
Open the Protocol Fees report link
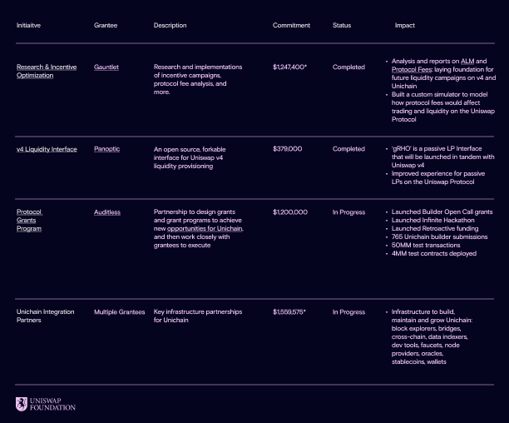pyautogui.click(x=411, y=70)
